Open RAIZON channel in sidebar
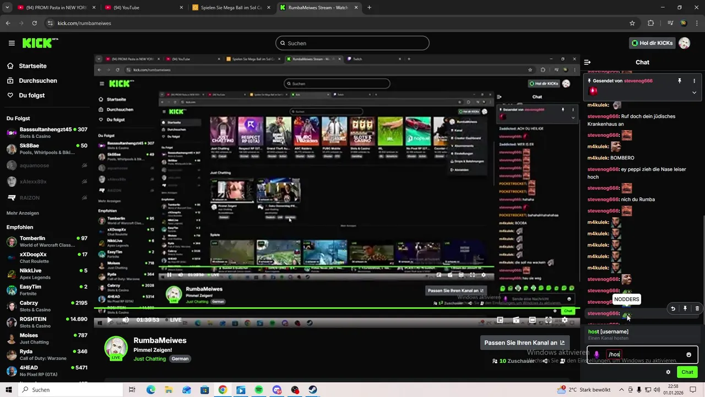Viewport: 705px width, 397px height. click(47, 197)
